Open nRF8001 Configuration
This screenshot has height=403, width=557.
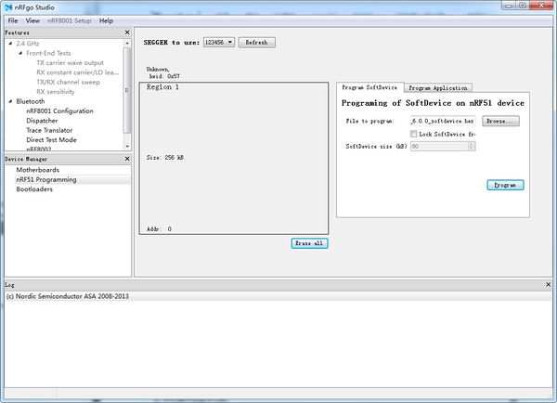[59, 110]
